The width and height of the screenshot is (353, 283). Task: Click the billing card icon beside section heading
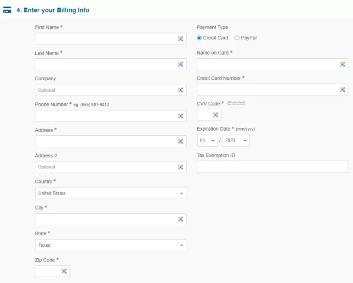7,10
